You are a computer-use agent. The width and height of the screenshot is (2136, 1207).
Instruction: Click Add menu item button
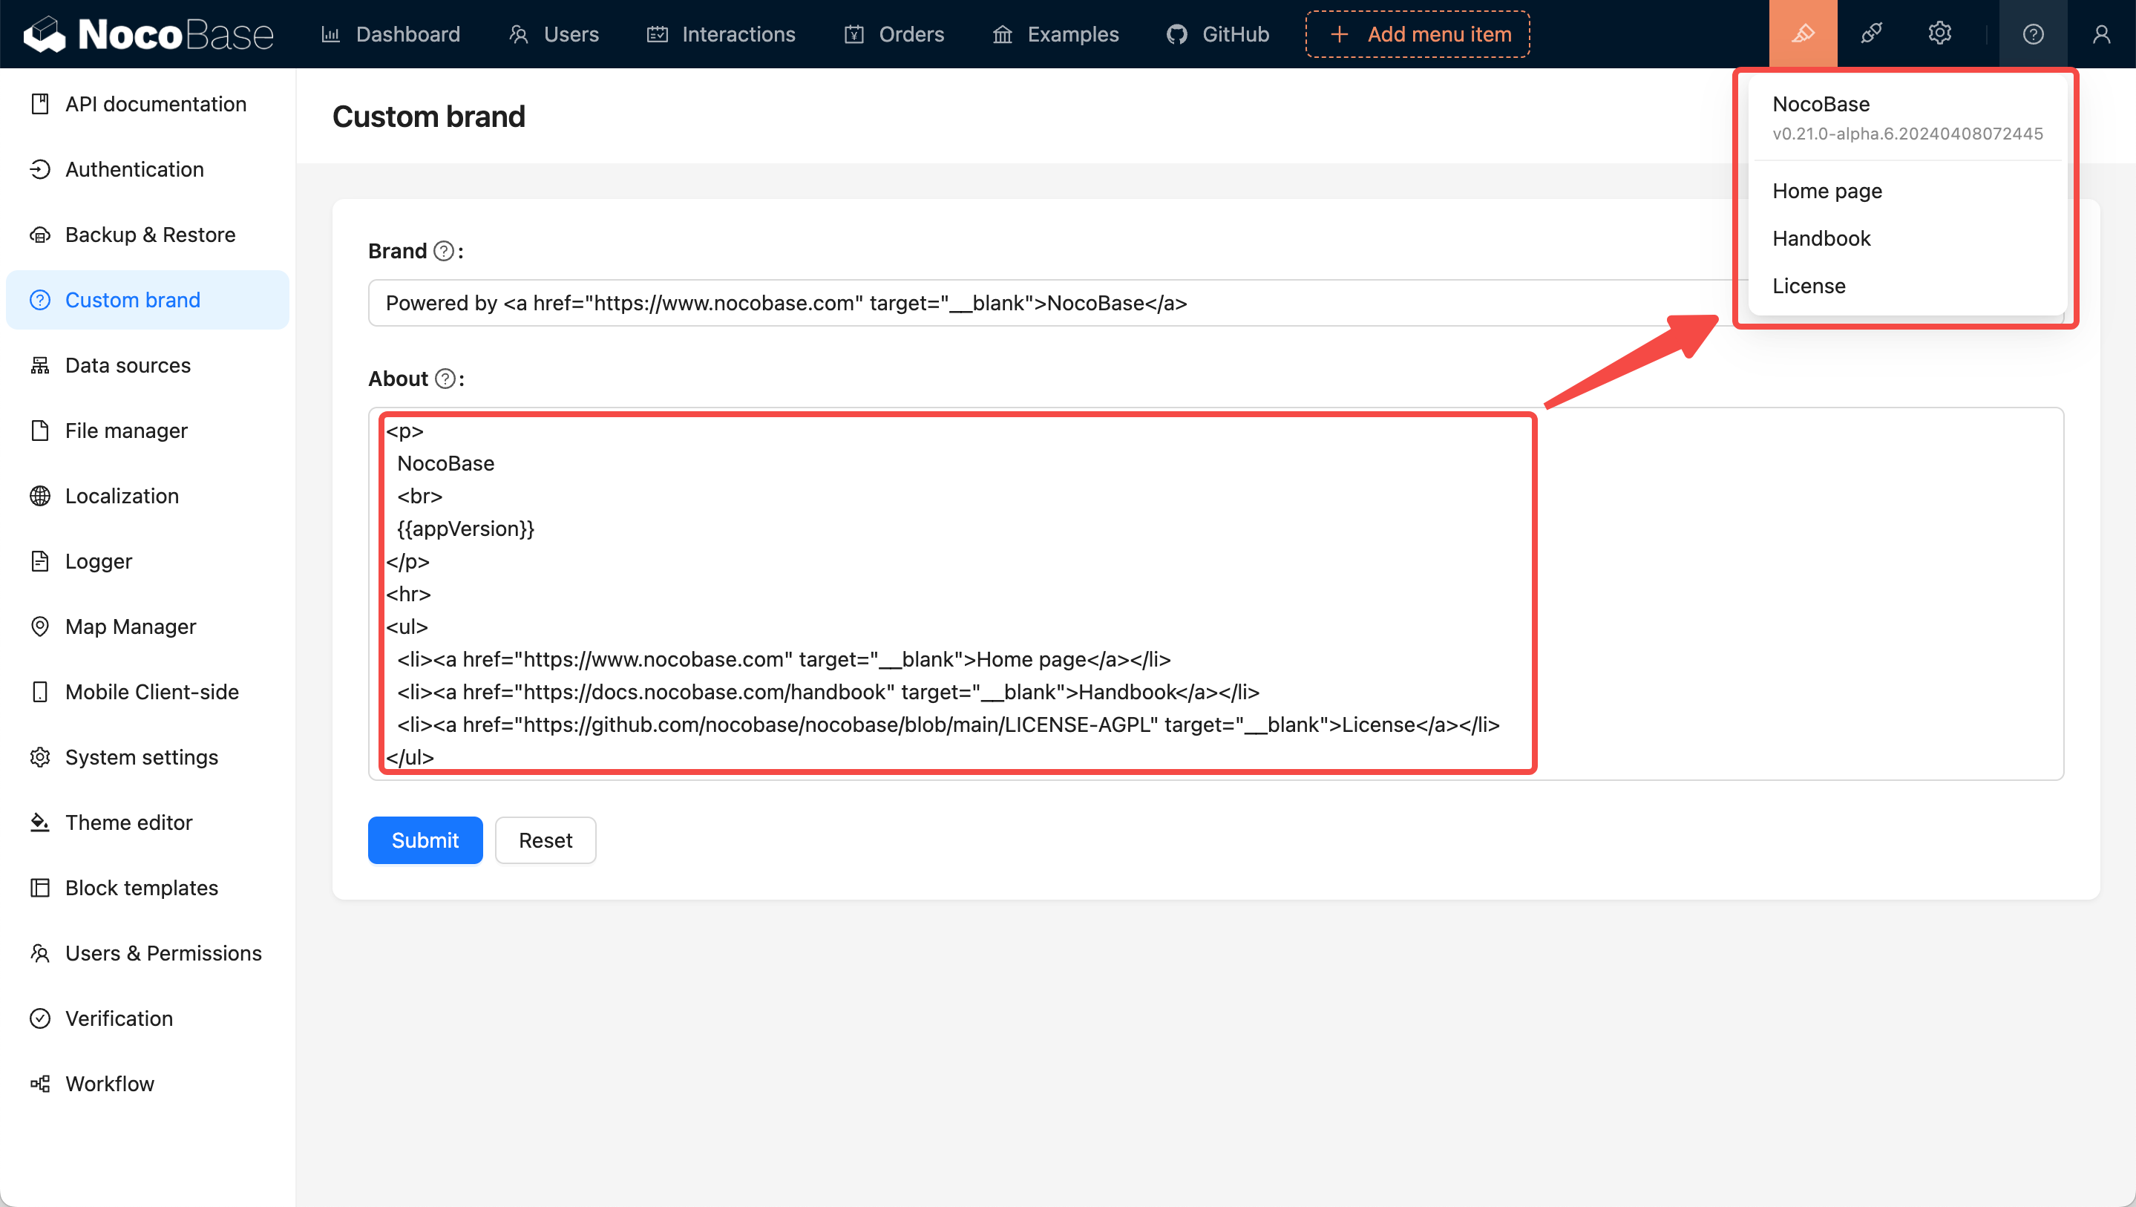(x=1417, y=34)
